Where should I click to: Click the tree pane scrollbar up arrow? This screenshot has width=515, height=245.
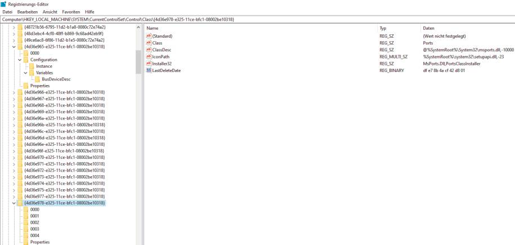tap(138, 28)
